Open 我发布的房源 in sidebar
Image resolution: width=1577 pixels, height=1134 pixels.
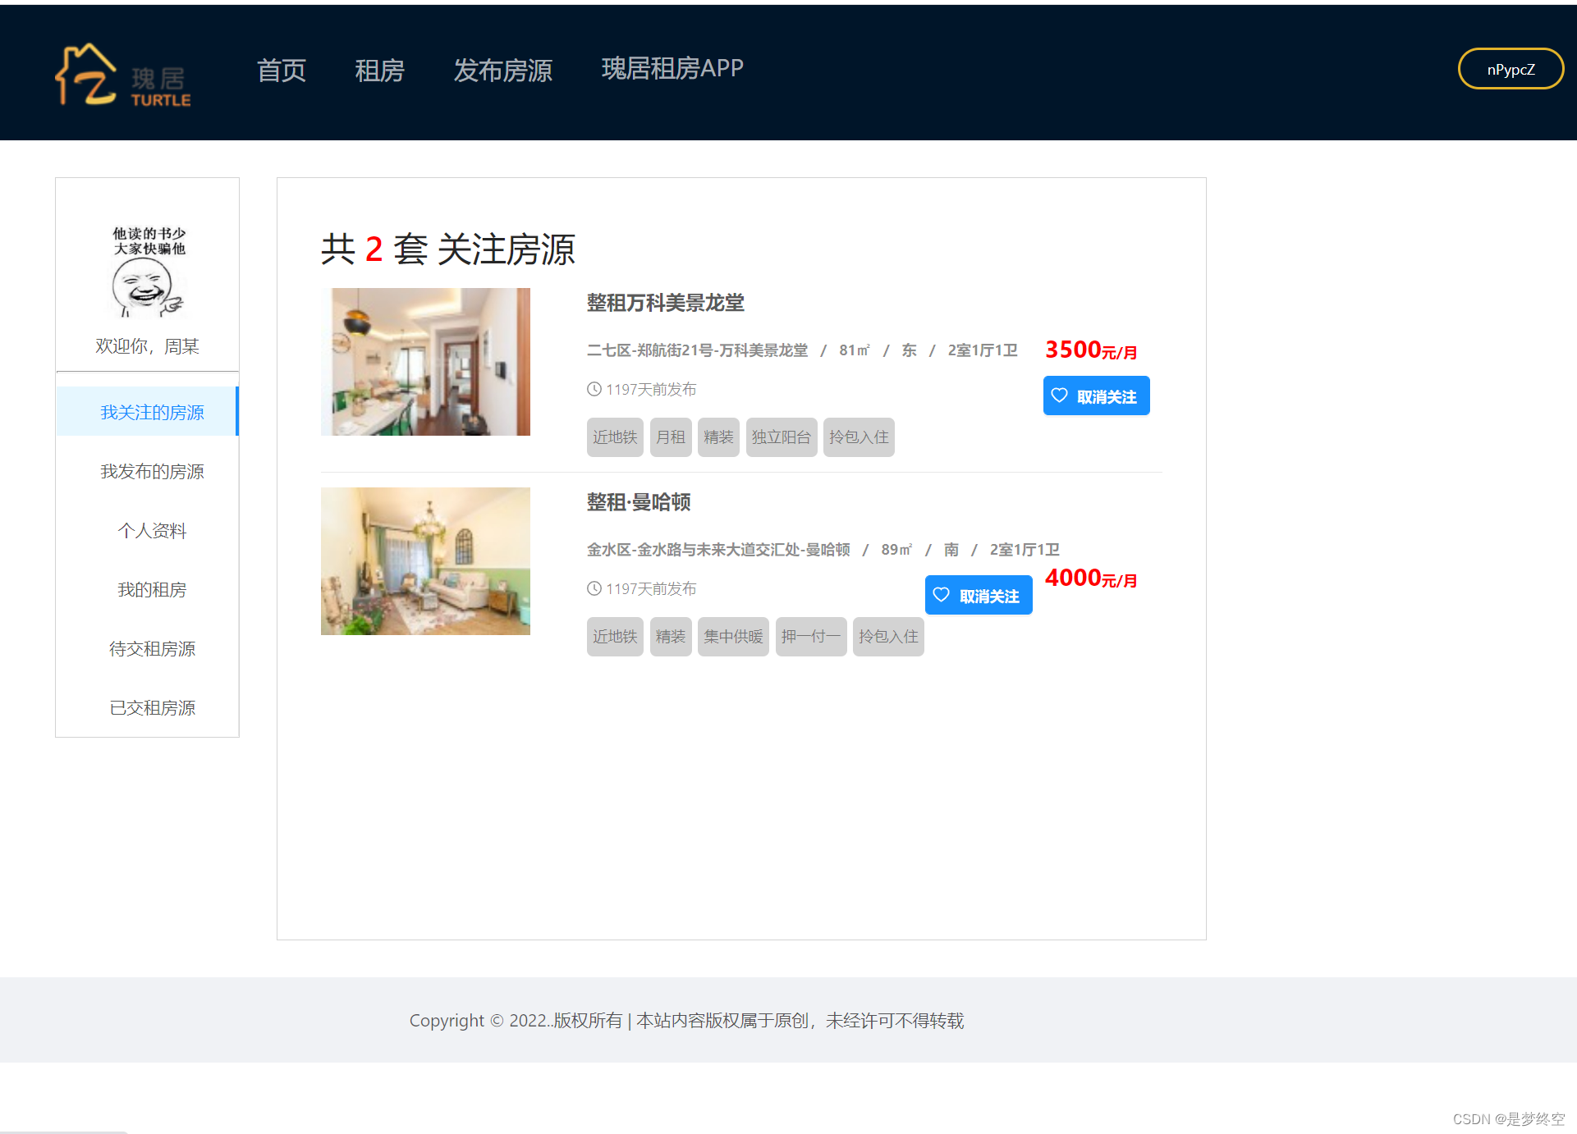pyautogui.click(x=152, y=471)
